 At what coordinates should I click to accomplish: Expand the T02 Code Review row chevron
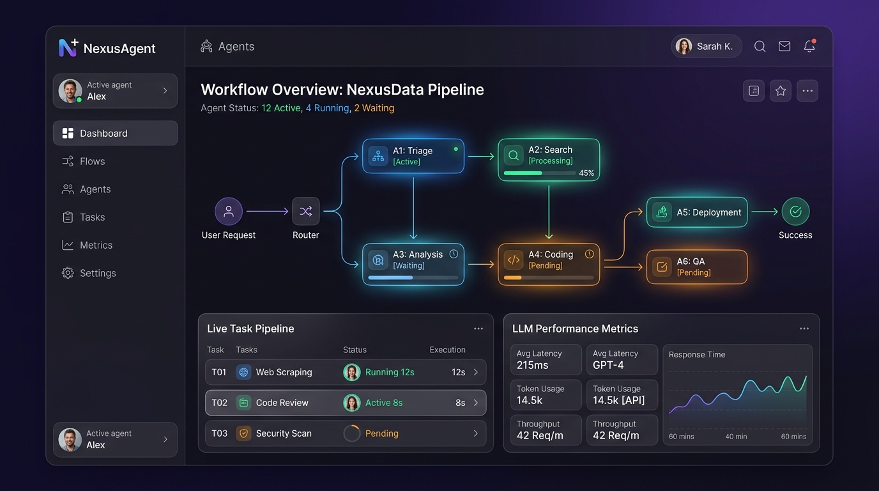pos(475,403)
